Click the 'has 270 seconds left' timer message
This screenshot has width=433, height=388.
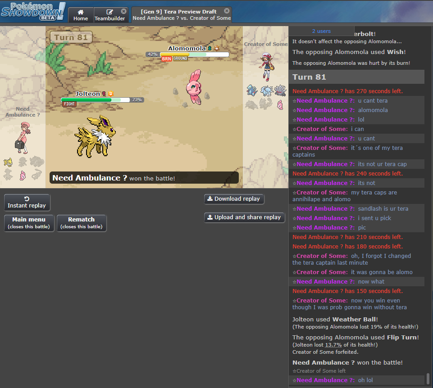[x=347, y=91]
